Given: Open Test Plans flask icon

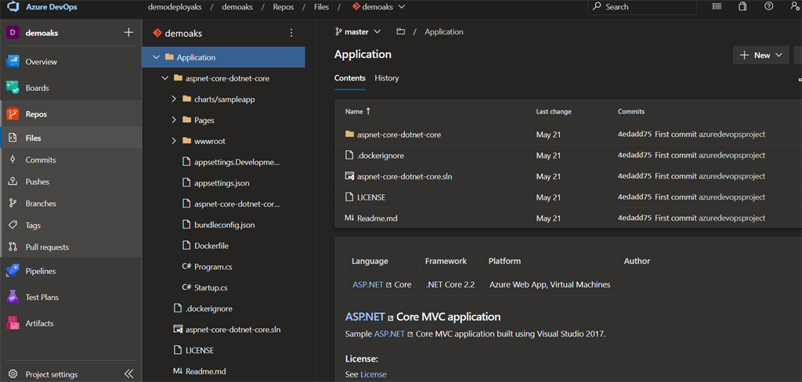Looking at the screenshot, I should [13, 297].
